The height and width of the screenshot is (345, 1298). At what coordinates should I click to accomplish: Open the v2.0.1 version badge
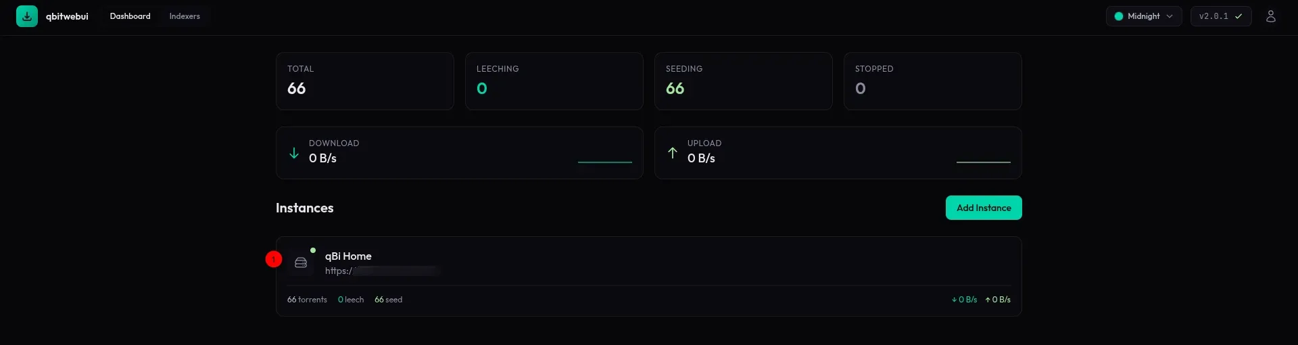point(1213,16)
